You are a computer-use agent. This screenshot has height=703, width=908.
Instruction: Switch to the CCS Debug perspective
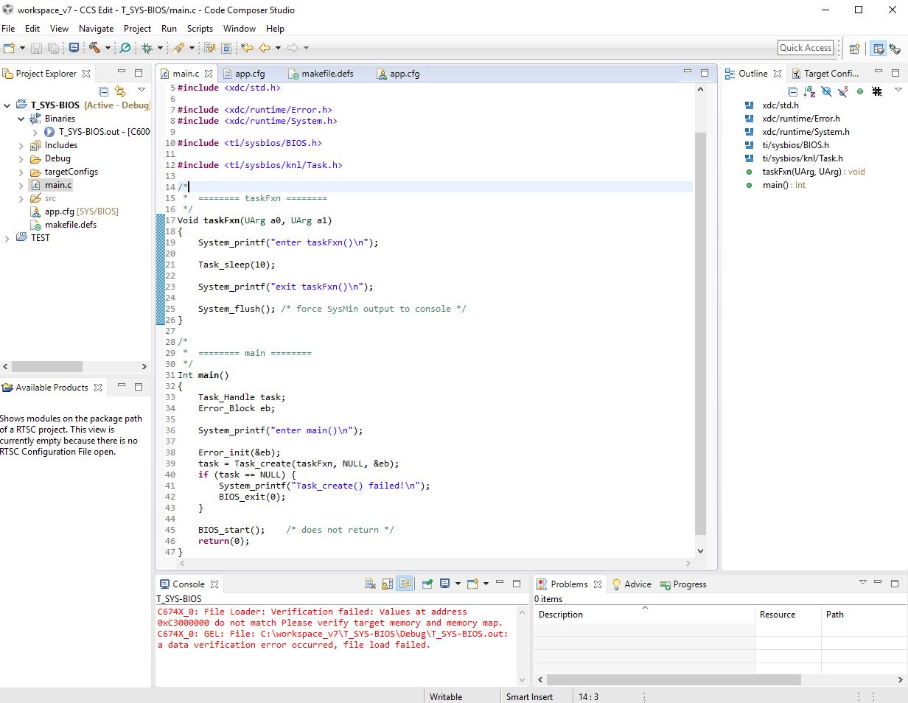tap(895, 48)
